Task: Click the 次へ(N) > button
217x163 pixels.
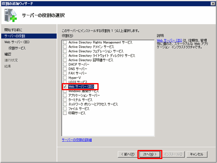Action: click(150, 154)
